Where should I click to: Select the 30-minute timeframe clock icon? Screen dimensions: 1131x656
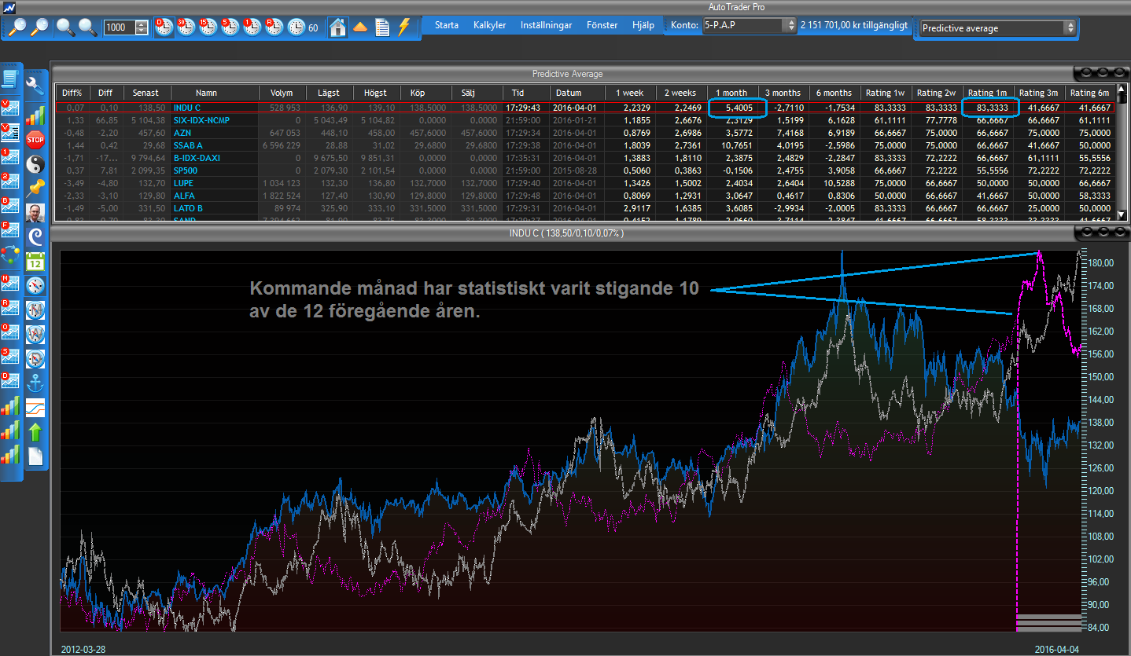[186, 27]
